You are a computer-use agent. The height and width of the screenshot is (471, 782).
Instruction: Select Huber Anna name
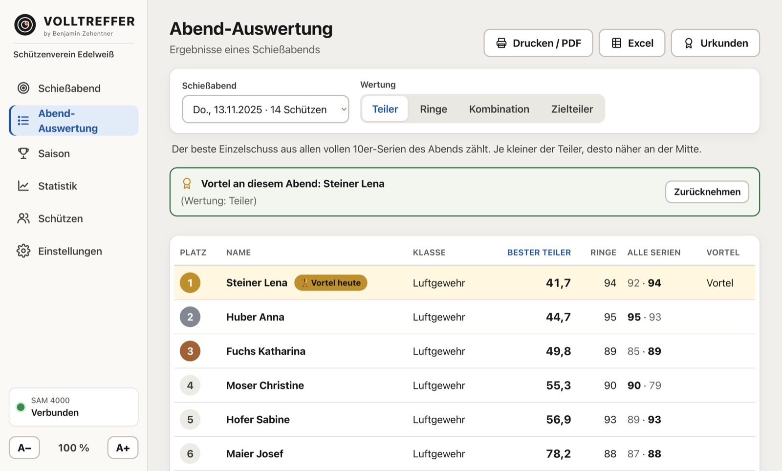point(255,317)
